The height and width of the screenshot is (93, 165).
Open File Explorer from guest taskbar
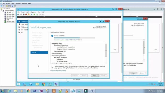pyautogui.click(x=37, y=84)
